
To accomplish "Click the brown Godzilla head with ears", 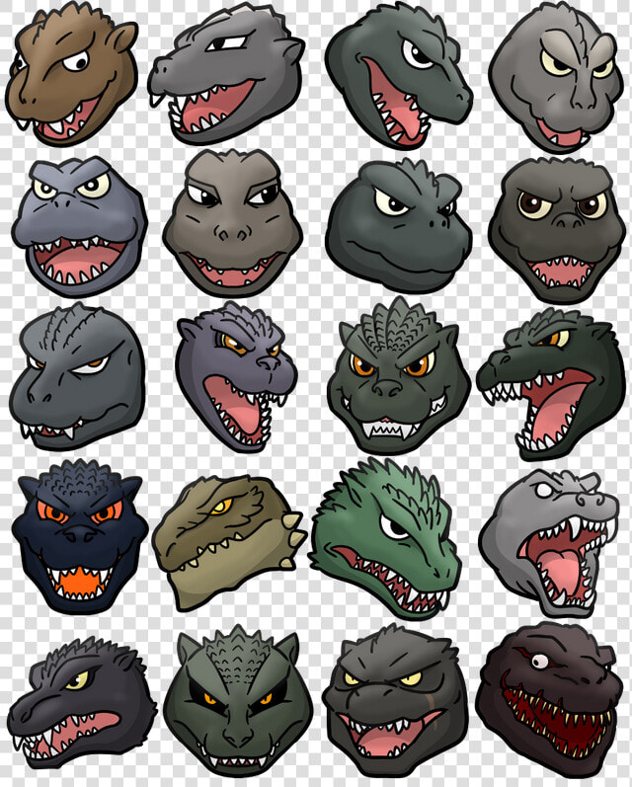I will (x=72, y=74).
